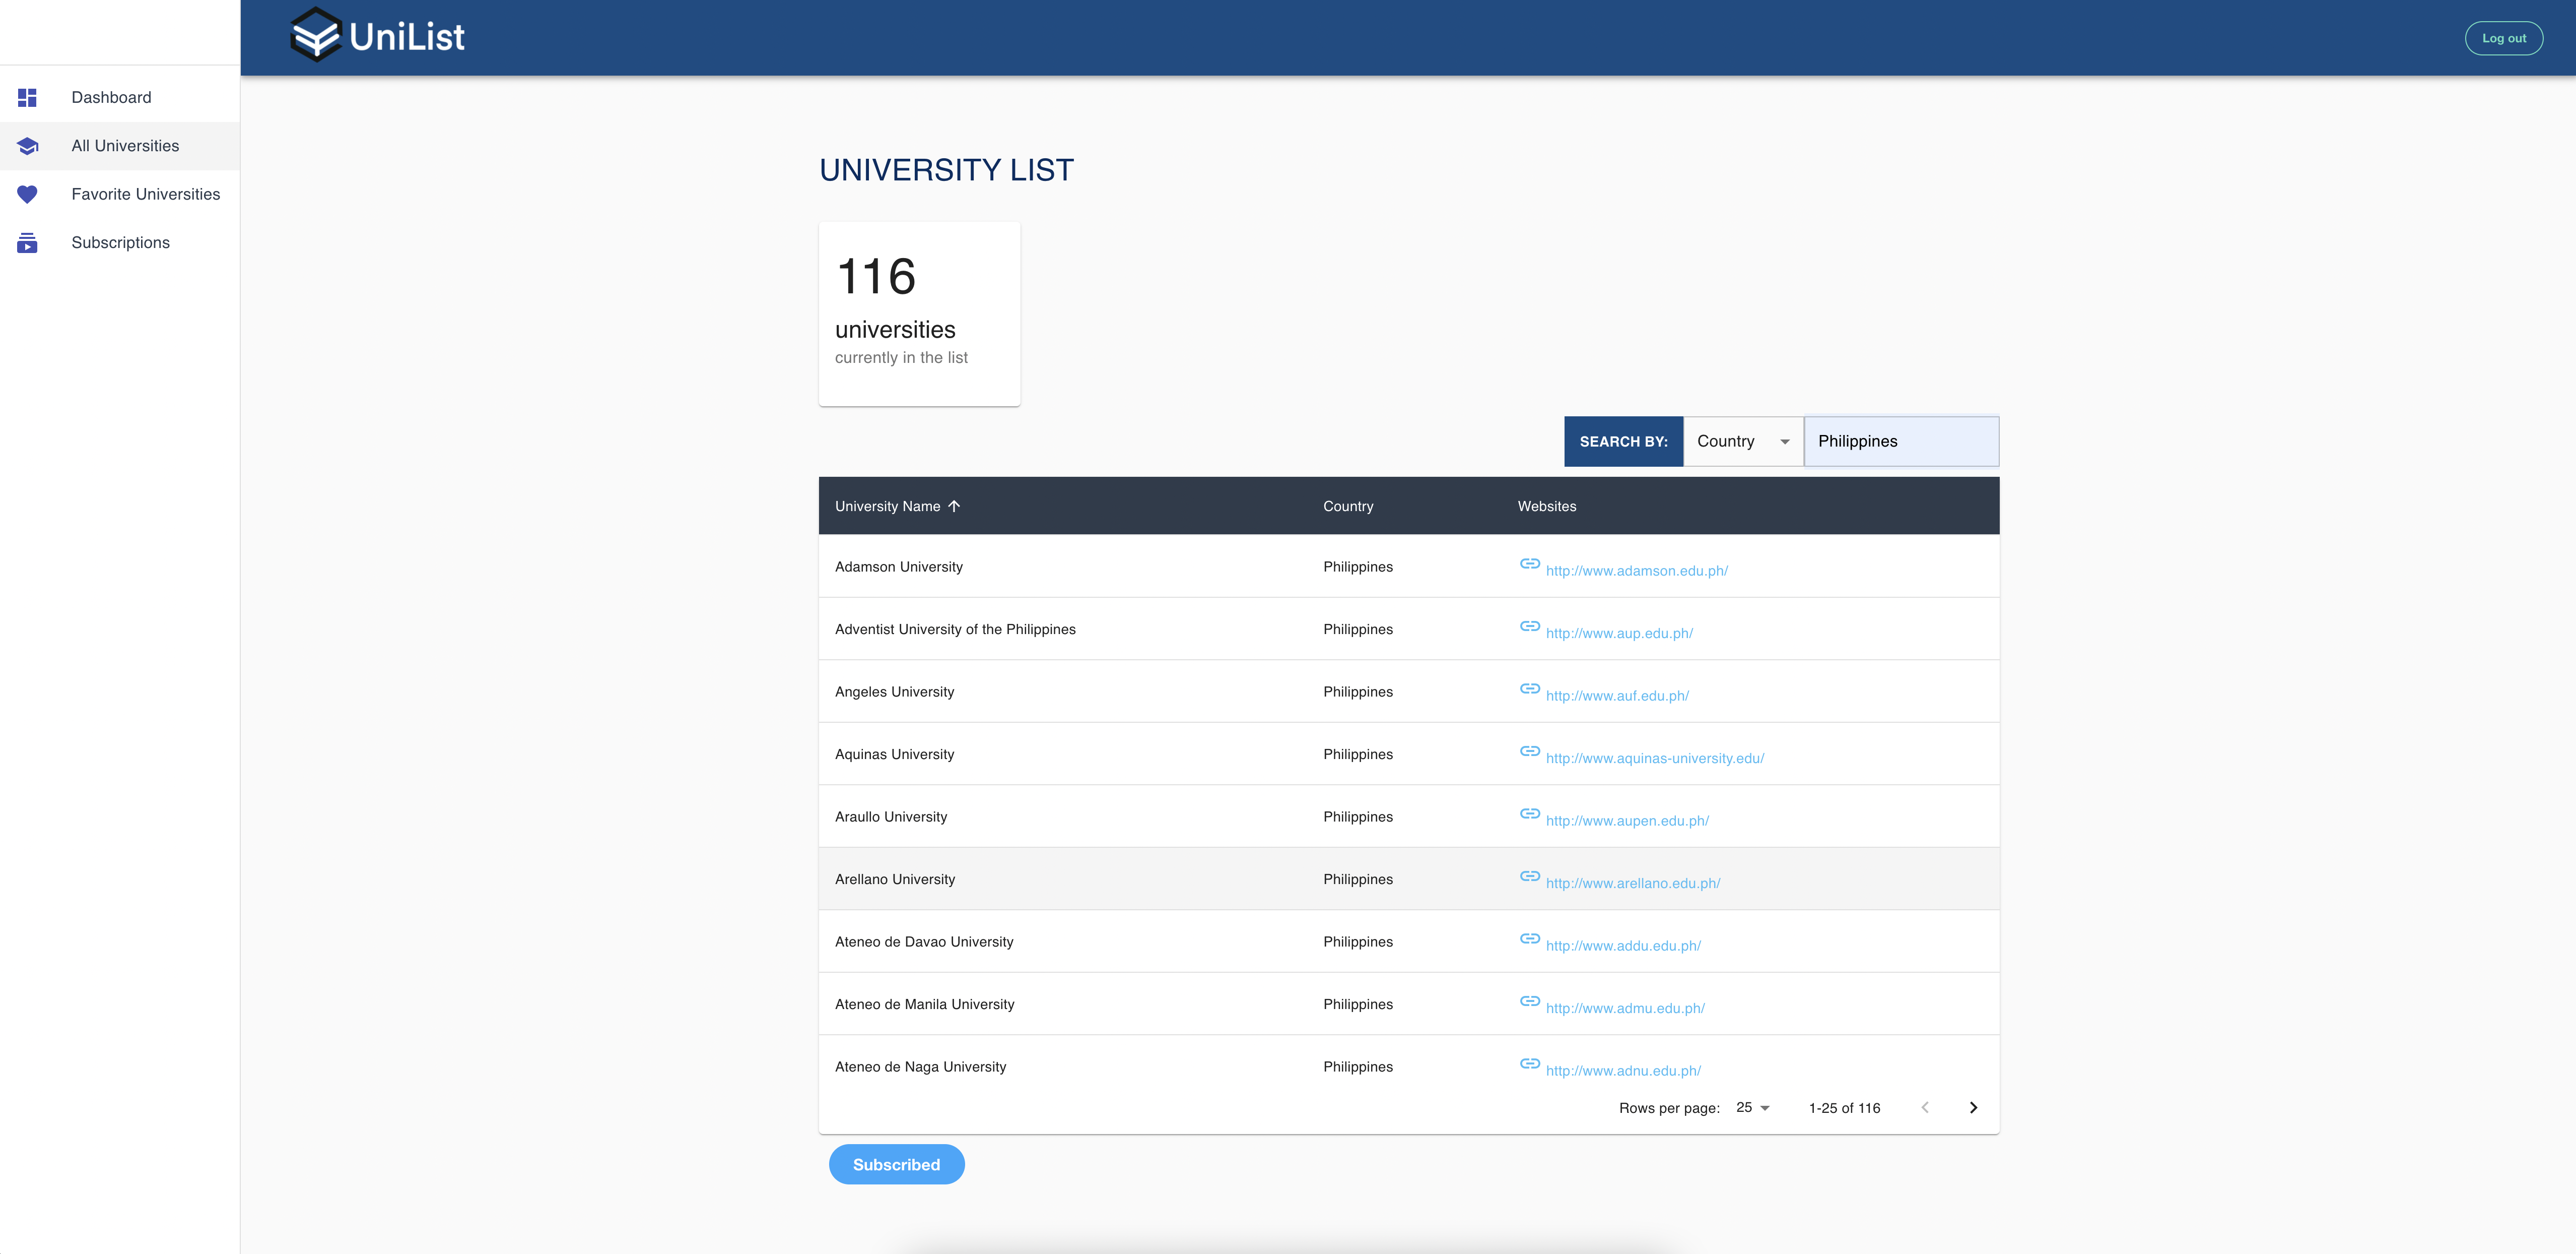Open Subscriptions from sidebar

[120, 242]
